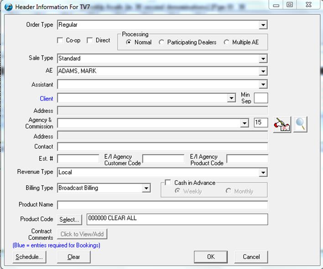Choose the Normal processing radio button
Screen dimensions: 323x269
click(x=129, y=42)
